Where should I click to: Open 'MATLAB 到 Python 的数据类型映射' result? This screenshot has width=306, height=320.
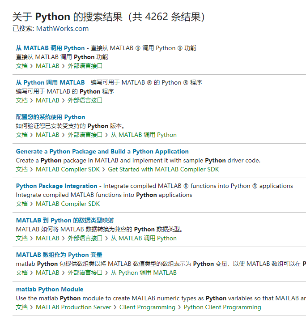pos(65,220)
